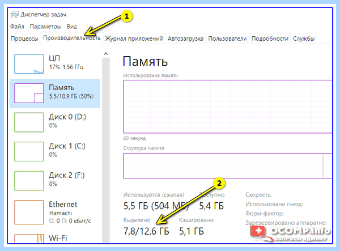The width and height of the screenshot is (340, 251).
Task: Open the Подробности tab
Action: click(270, 39)
